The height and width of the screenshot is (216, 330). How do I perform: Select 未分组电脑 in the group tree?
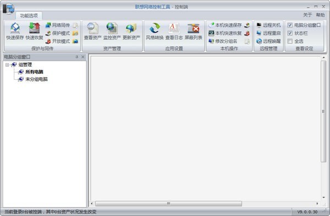pos(36,79)
